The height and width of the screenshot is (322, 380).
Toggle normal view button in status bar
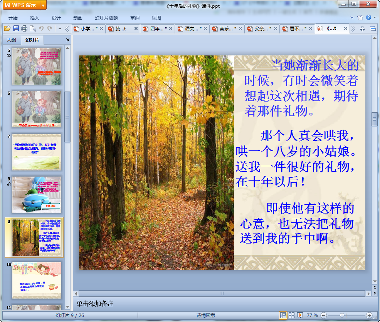click(x=283, y=315)
